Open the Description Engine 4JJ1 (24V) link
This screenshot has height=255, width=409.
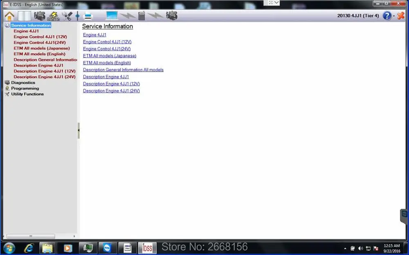(x=111, y=91)
